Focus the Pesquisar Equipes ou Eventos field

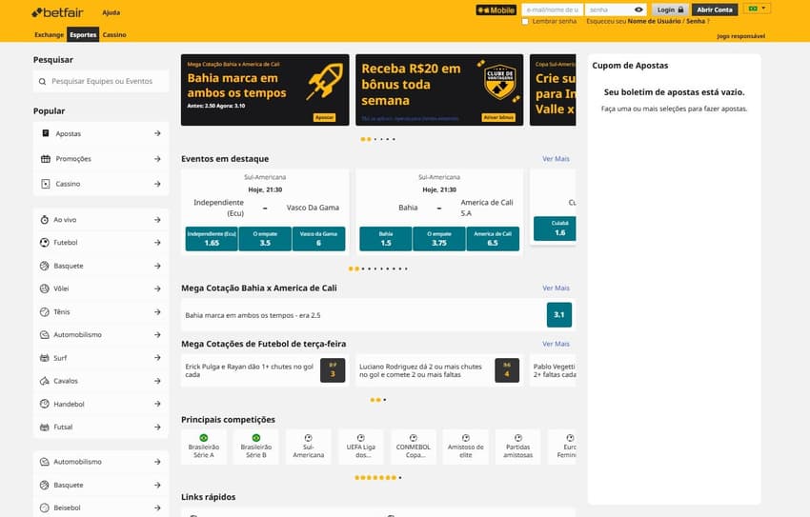[101, 82]
